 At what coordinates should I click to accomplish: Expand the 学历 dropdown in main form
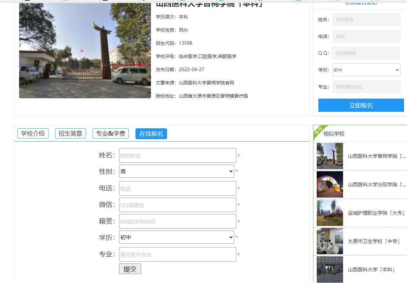tap(177, 237)
